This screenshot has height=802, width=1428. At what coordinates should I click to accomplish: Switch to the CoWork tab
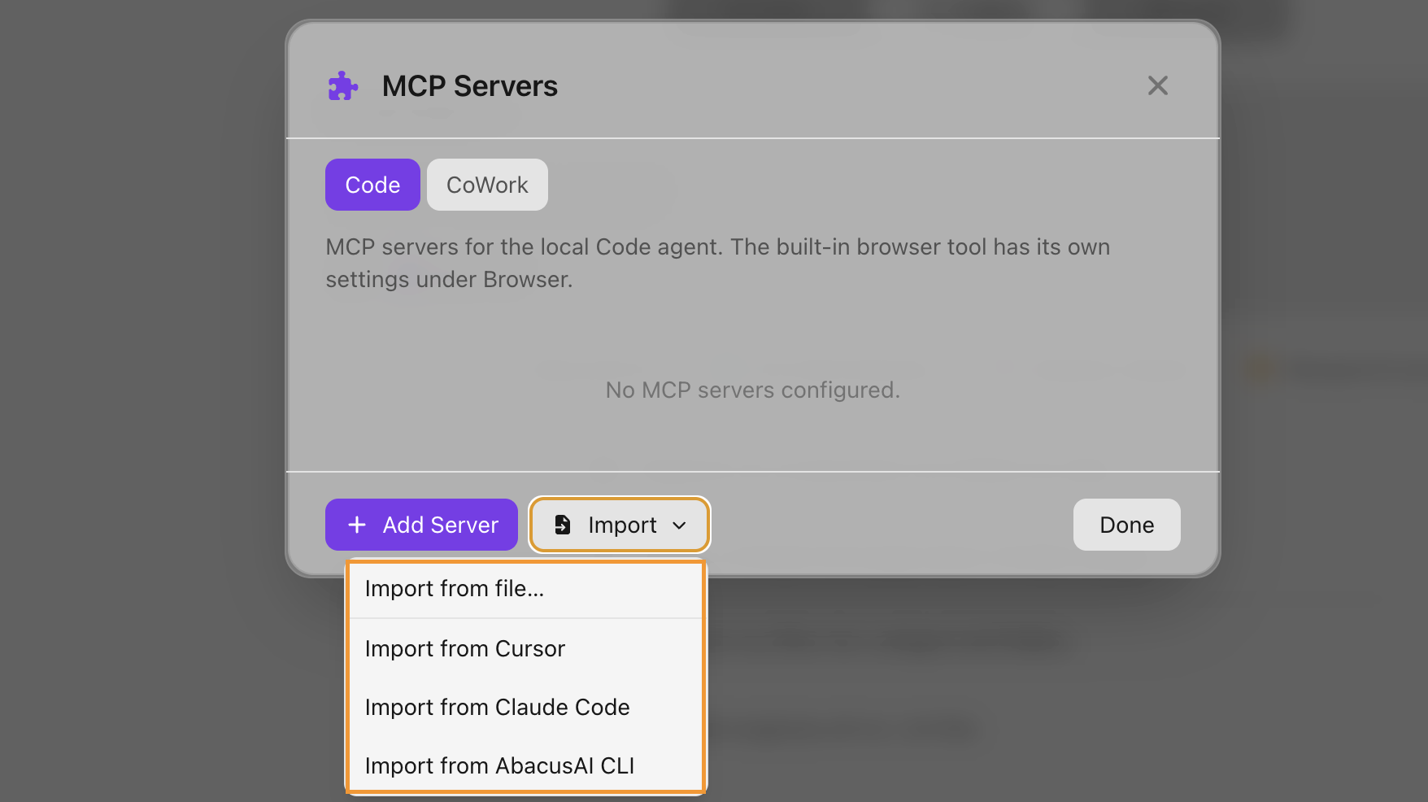pos(487,185)
